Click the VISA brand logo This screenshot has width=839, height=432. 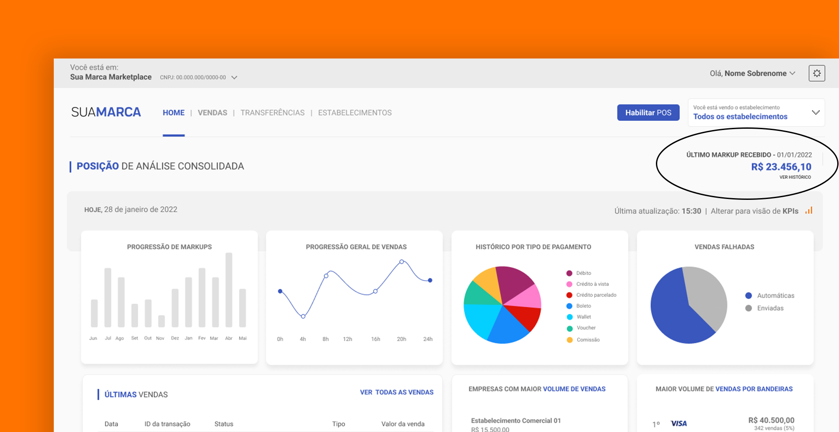pos(679,423)
